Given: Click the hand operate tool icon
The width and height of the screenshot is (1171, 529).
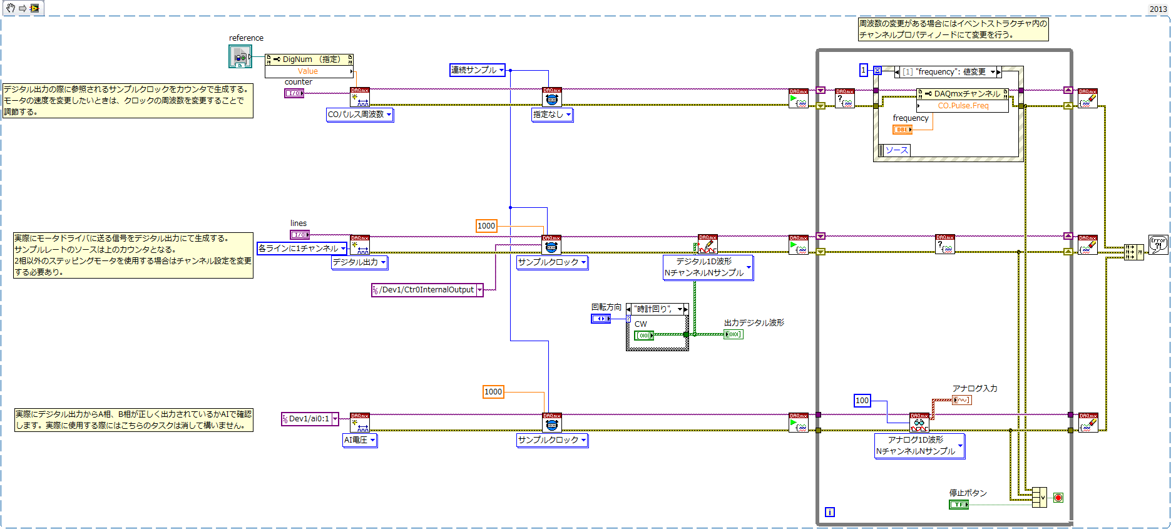Looking at the screenshot, I should point(10,8).
